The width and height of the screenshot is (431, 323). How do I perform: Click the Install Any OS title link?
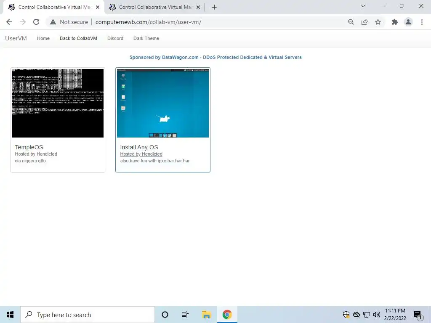point(139,147)
